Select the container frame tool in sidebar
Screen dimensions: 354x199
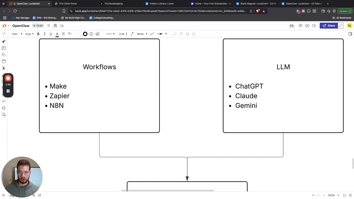(x=4, y=61)
